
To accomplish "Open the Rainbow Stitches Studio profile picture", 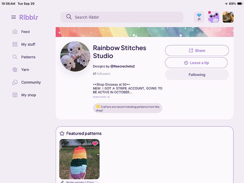I will click(x=75, y=56).
